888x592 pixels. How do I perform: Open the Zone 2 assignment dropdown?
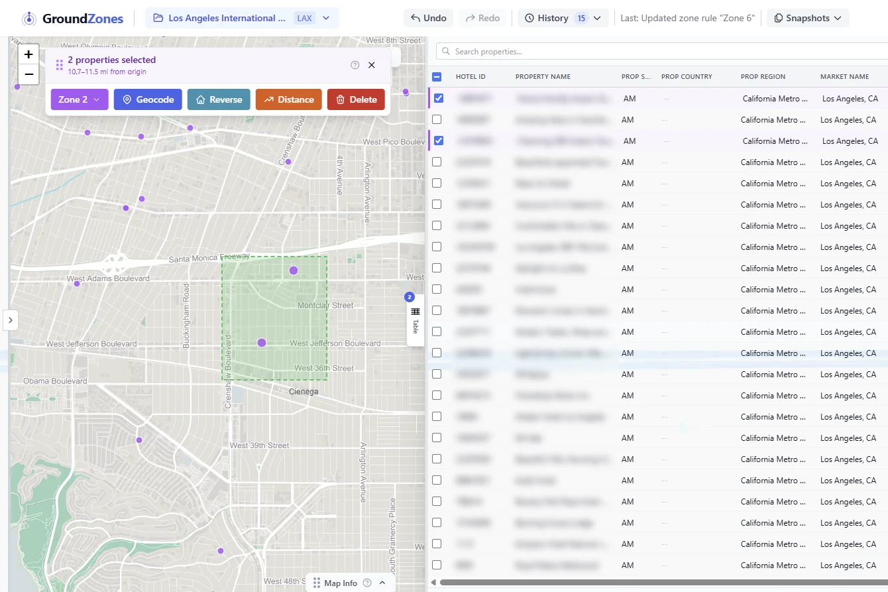(x=80, y=99)
